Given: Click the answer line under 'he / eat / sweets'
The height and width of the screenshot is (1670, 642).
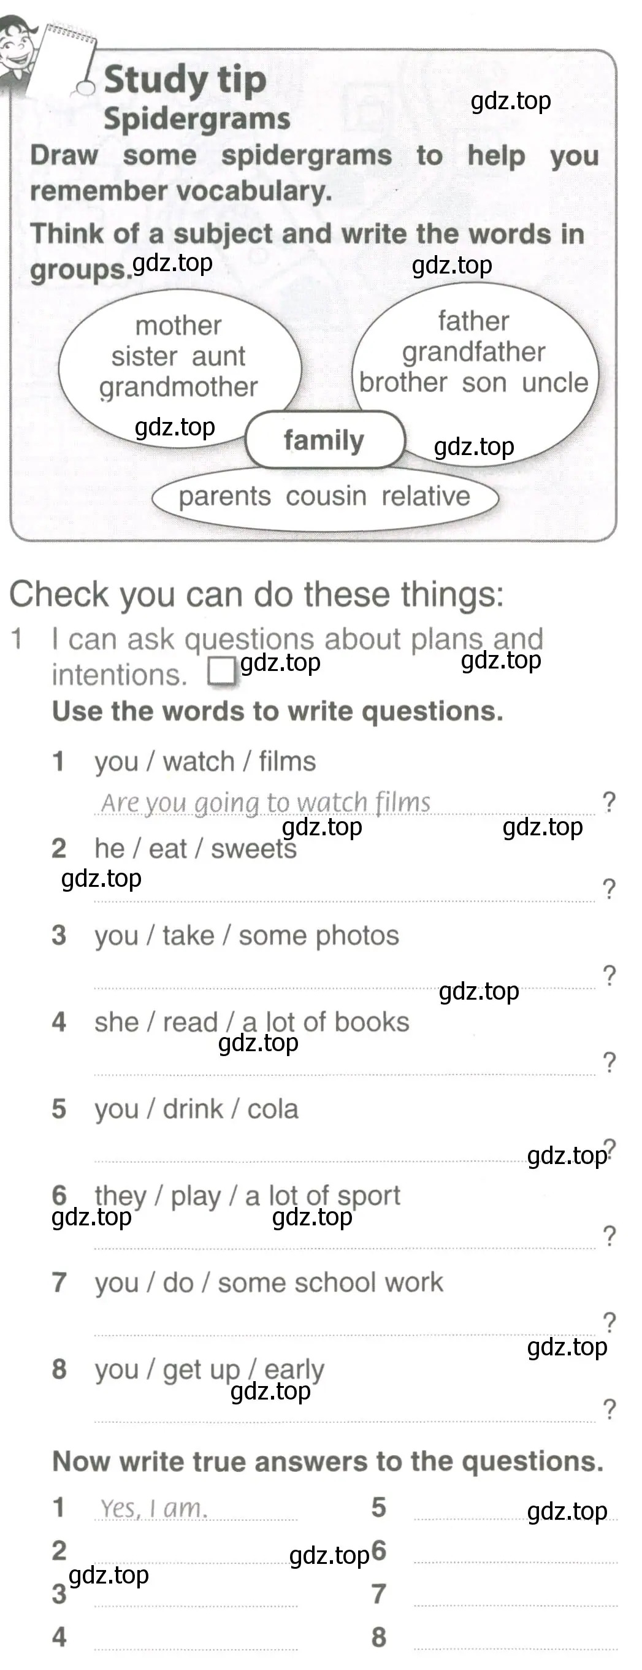Looking at the screenshot, I should click(345, 891).
